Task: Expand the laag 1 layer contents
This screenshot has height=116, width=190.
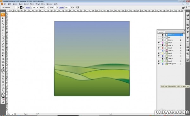Action: pos(164,43)
